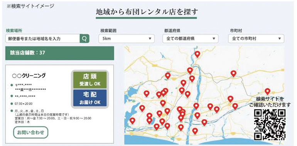297x146 pixels.
Task: Select the easternmost map pin above the QR code
Action: (x=267, y=91)
